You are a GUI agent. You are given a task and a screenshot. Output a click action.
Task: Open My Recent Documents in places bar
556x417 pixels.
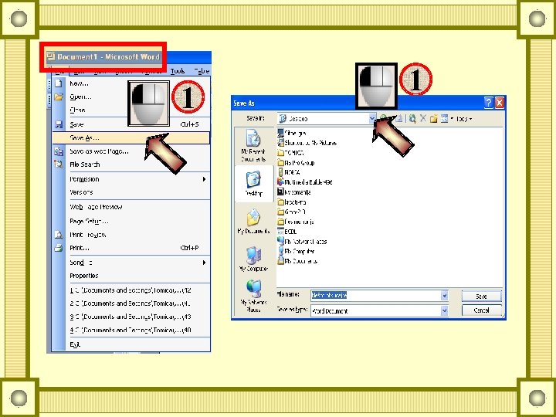click(x=253, y=145)
